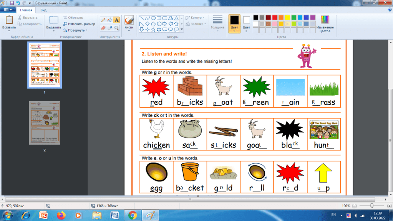
Task: Select Цвет 2 background color box
Action: pyautogui.click(x=246, y=23)
